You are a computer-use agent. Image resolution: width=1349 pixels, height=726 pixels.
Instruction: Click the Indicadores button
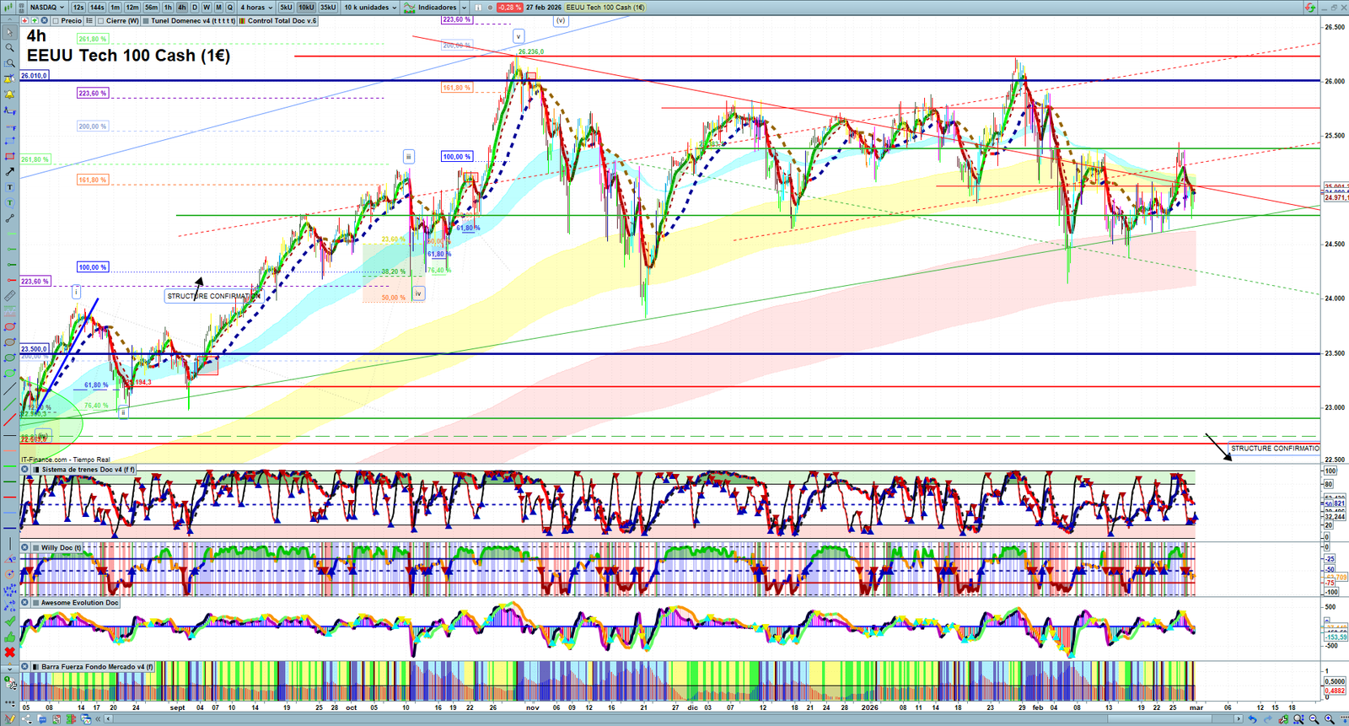[x=437, y=8]
